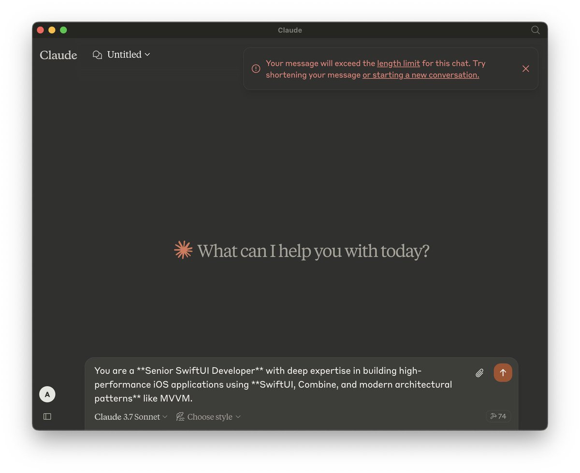Click the style quill icon beside Choose style

coord(180,416)
